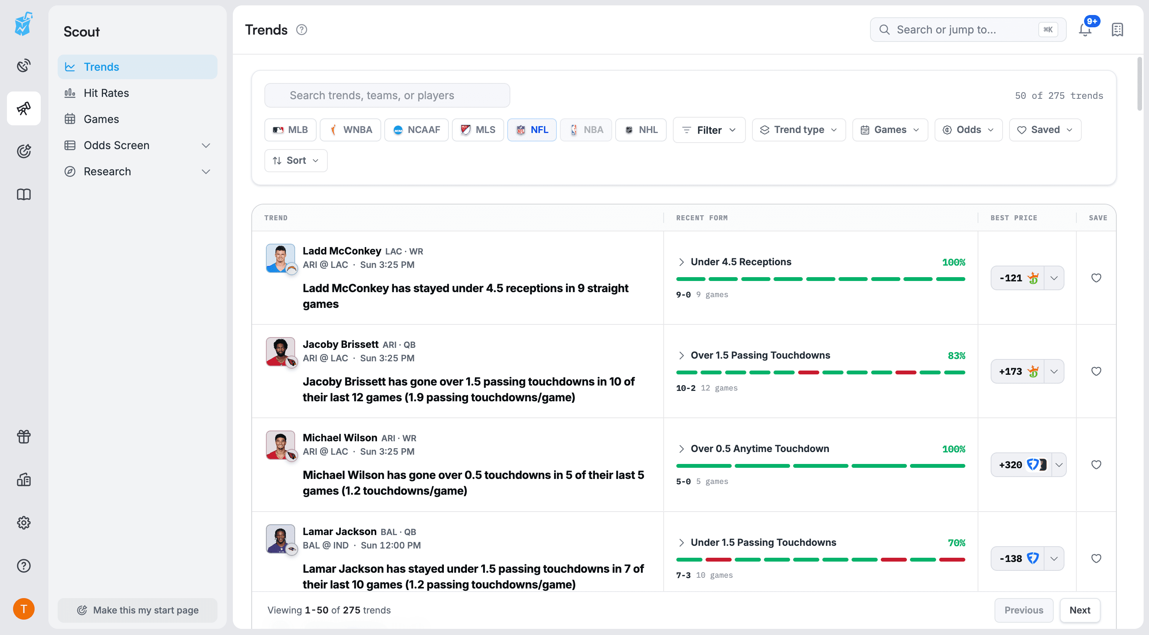
Task: Go to the Next page of trends
Action: 1080,610
